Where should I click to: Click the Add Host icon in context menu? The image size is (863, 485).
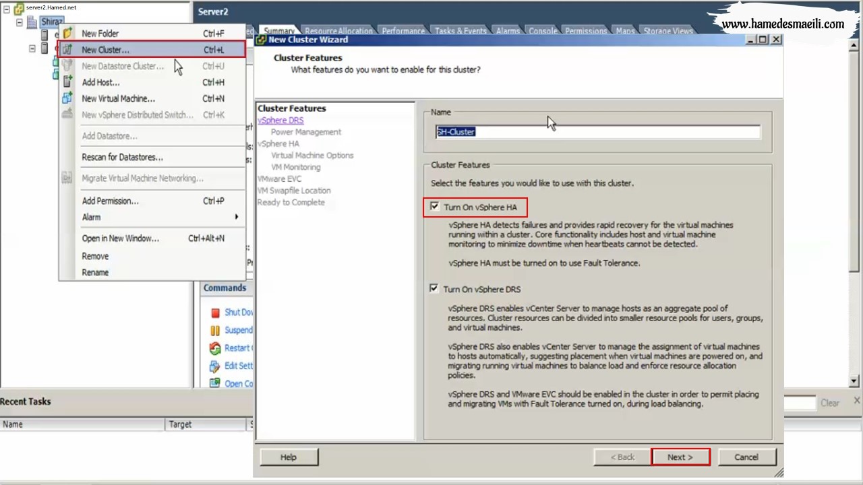coord(67,82)
